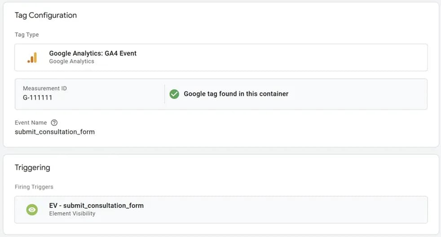The image size is (441, 237).
Task: Click empty area of the tag type card
Action: coord(281,57)
